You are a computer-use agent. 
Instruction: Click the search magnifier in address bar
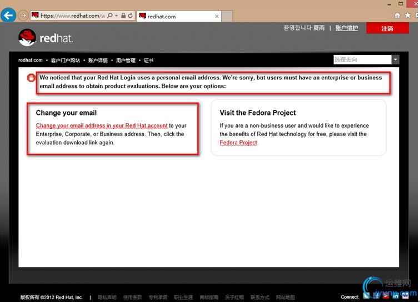(109, 16)
